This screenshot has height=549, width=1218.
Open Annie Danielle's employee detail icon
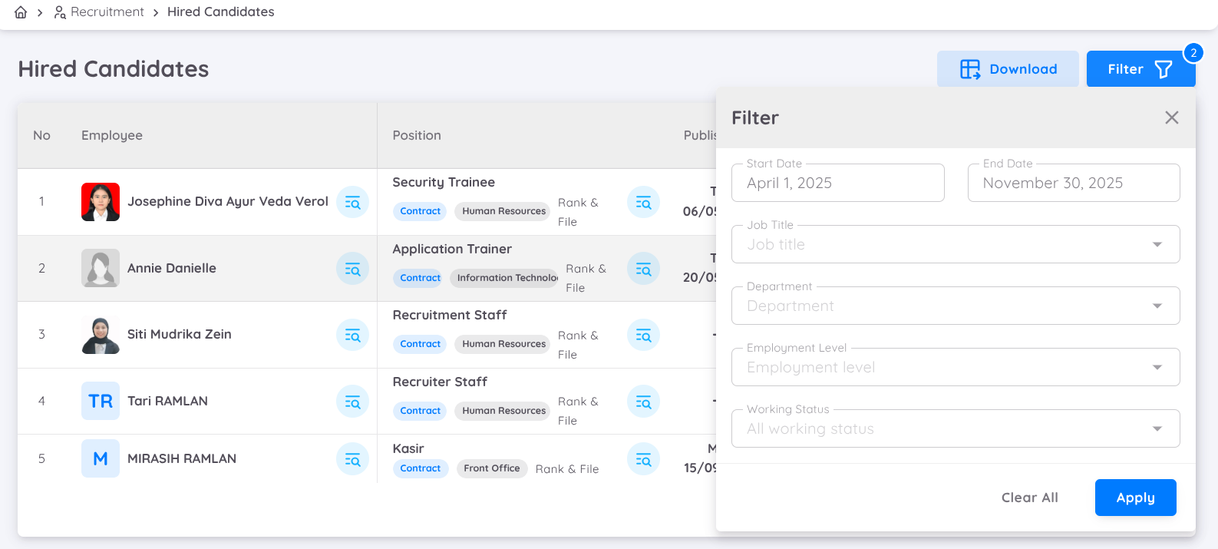point(352,269)
